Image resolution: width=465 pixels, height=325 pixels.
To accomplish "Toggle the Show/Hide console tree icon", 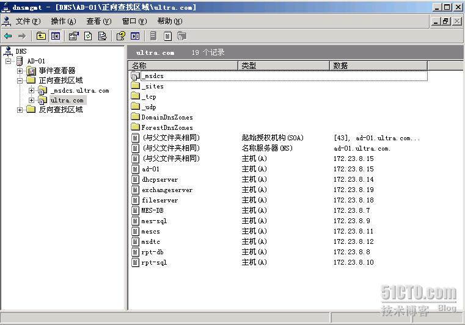I will (x=56, y=36).
